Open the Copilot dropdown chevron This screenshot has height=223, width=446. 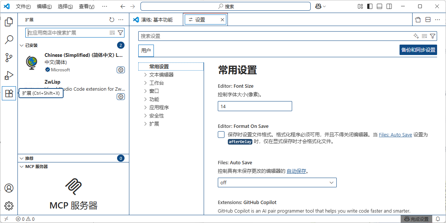pos(324,6)
